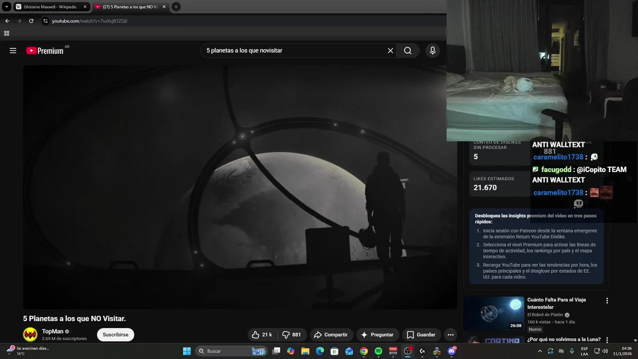The image size is (638, 359).
Task: Clear the search box text
Action: point(390,50)
